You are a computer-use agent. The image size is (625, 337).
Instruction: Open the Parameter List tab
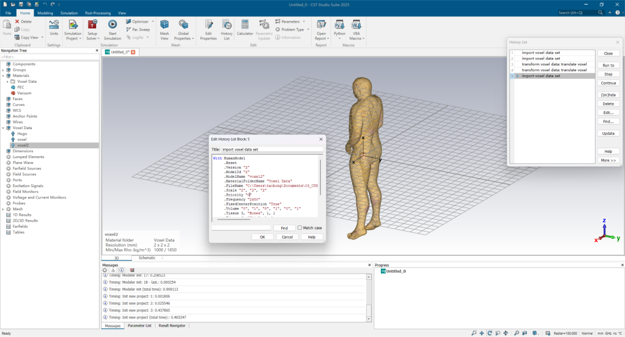pyautogui.click(x=139, y=326)
